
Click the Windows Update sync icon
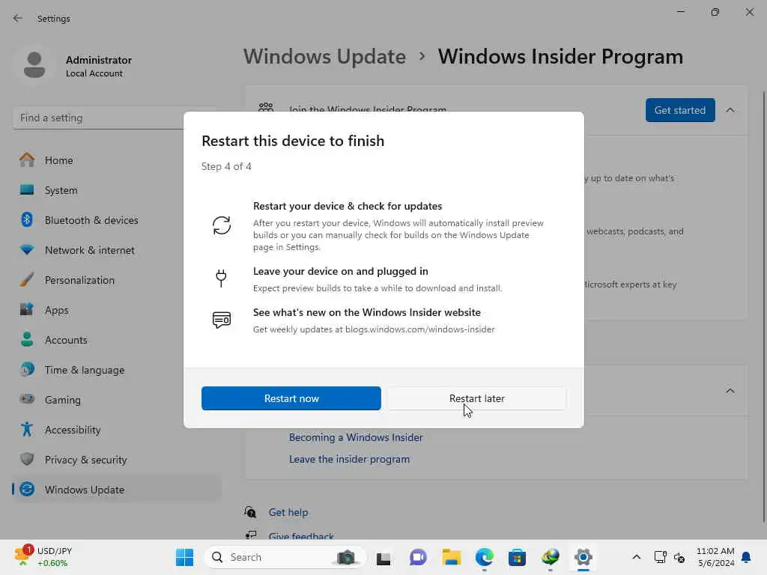click(x=27, y=489)
